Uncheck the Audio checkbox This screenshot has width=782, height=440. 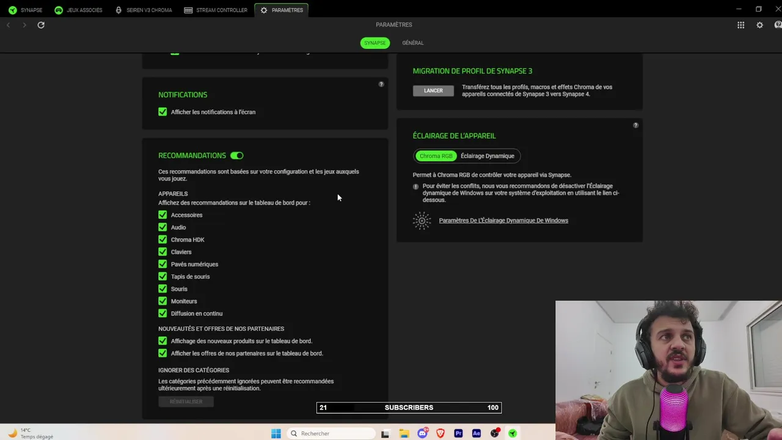[163, 227]
